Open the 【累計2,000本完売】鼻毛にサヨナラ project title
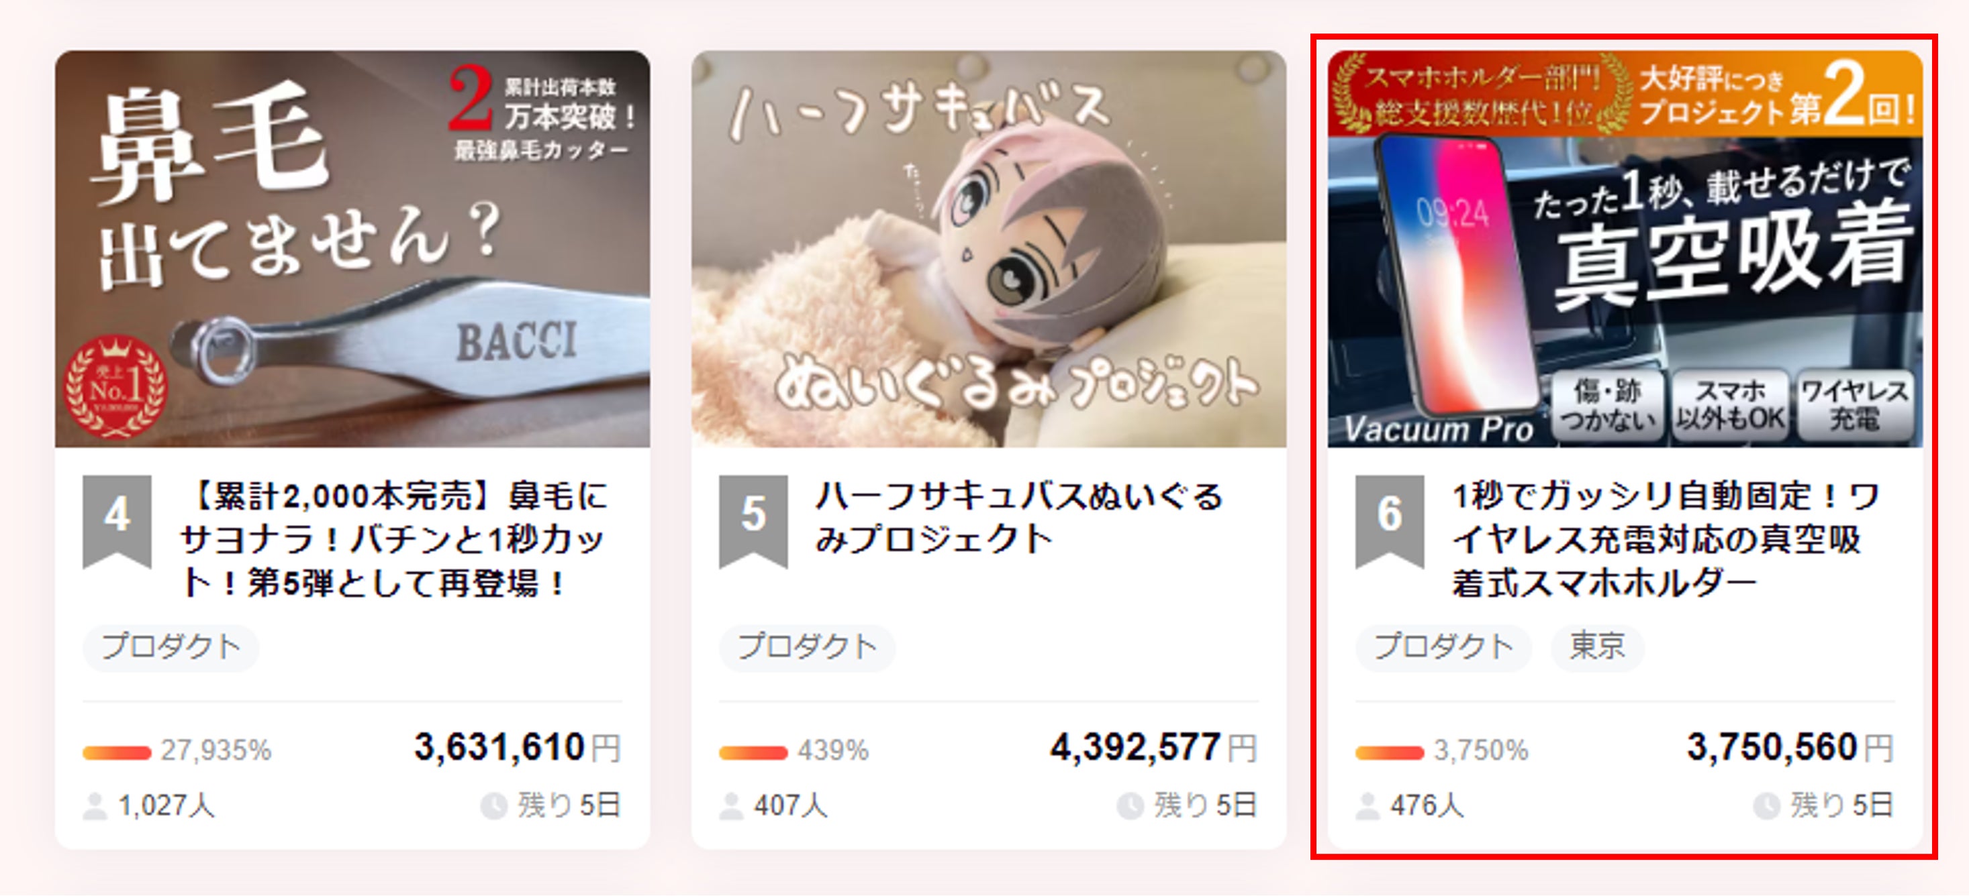 click(395, 539)
